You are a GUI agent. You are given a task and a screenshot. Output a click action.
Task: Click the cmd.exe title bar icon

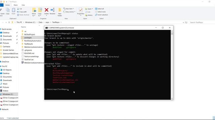pyautogui.click(x=46, y=28)
